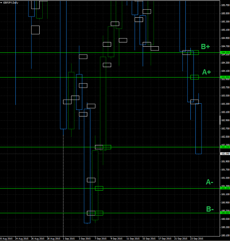
Task: Click the 185.700 price axis label
Action: [225, 5]
